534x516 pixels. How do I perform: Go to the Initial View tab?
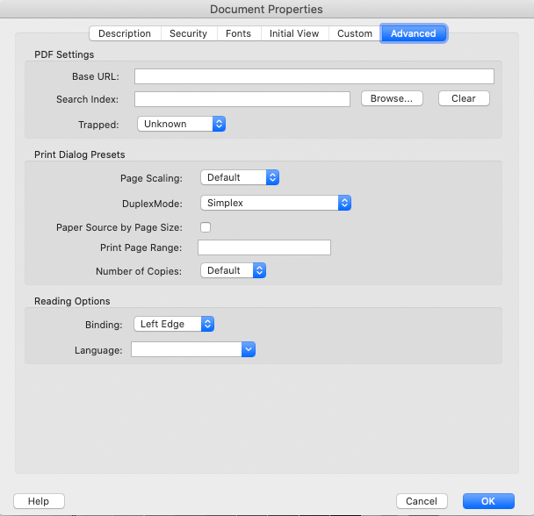coord(294,33)
